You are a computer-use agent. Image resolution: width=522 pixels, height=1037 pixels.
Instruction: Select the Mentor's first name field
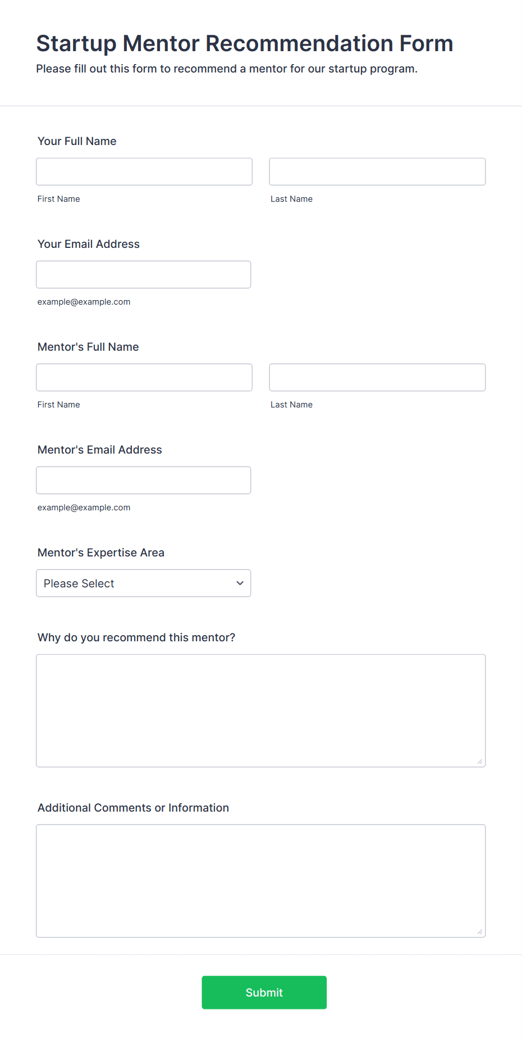pyautogui.click(x=144, y=377)
